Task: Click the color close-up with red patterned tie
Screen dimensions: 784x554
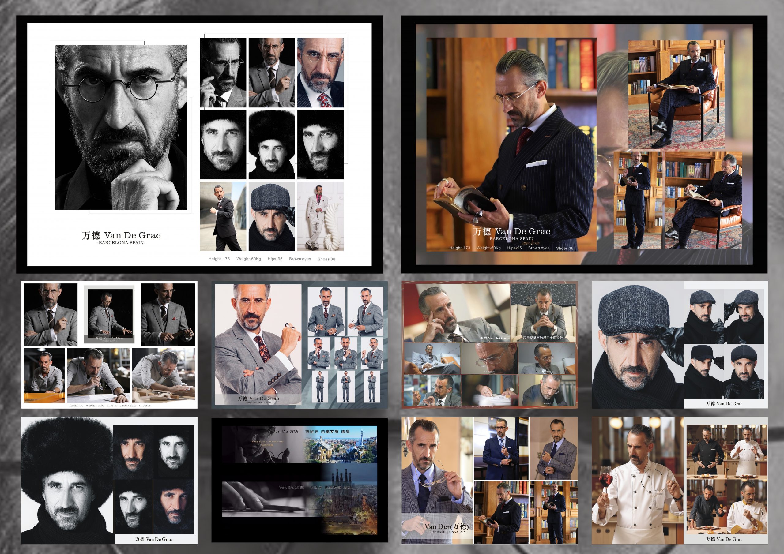Action: (320, 73)
